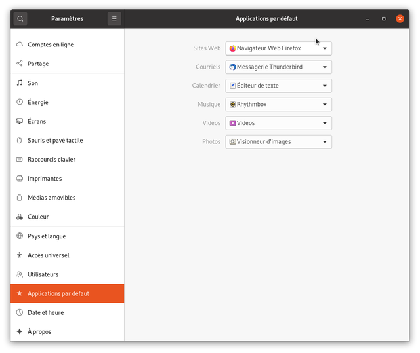Image resolution: width=420 pixels, height=353 pixels.
Task: Click the display icon beside Écrans
Action: 20,121
